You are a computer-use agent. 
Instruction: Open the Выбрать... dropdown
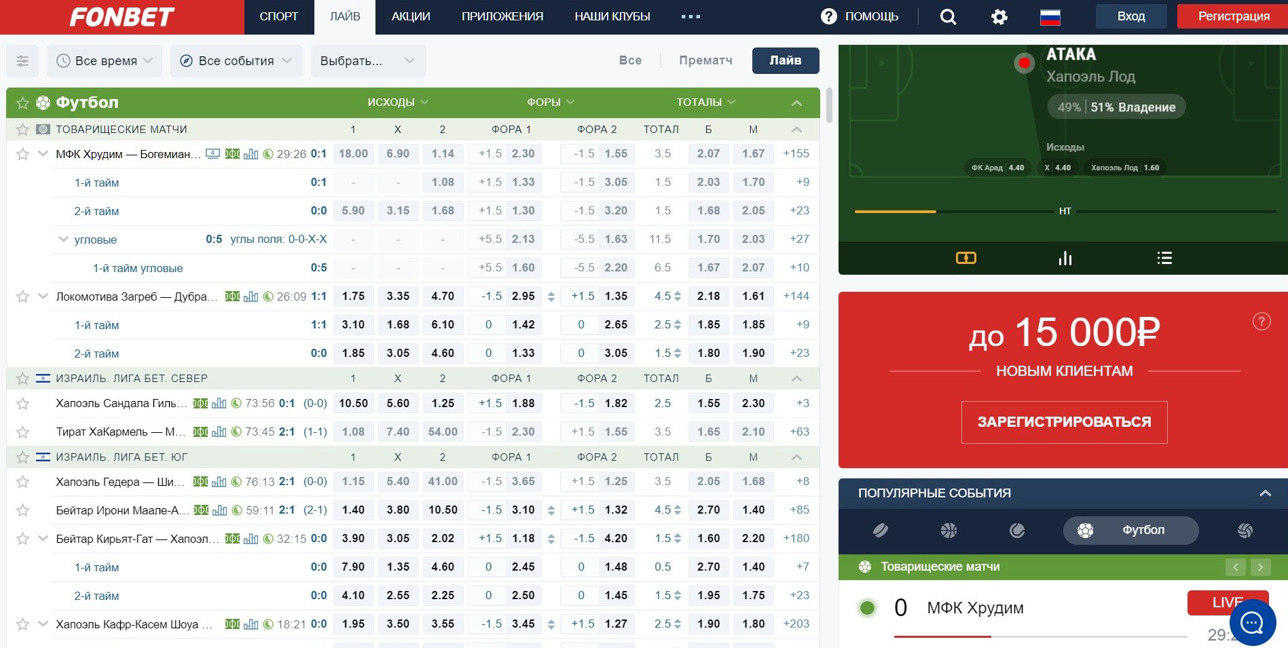click(368, 61)
